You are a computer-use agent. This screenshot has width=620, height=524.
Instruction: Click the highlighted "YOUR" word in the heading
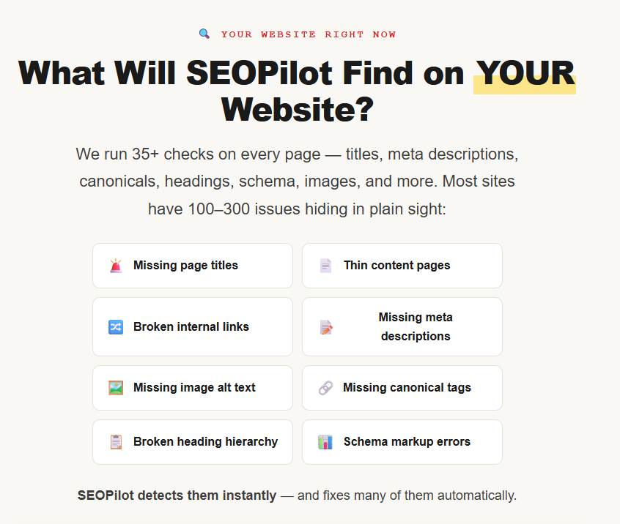pyautogui.click(x=525, y=74)
